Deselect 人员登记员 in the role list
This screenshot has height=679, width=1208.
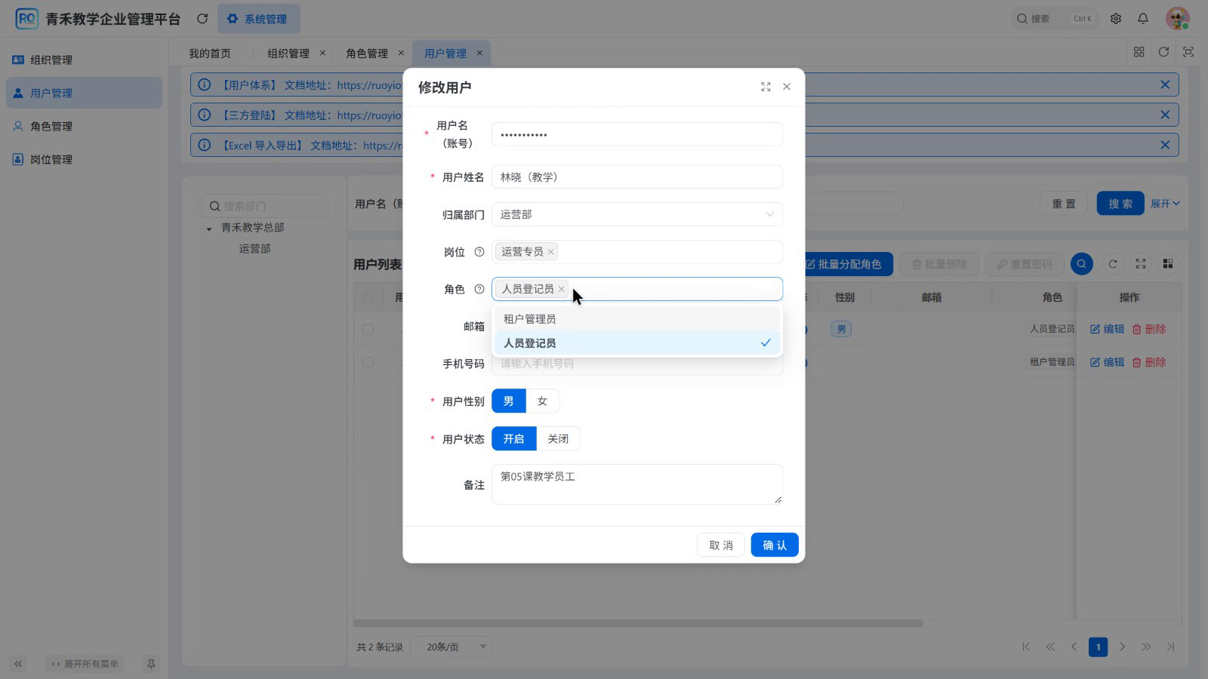[x=637, y=343]
